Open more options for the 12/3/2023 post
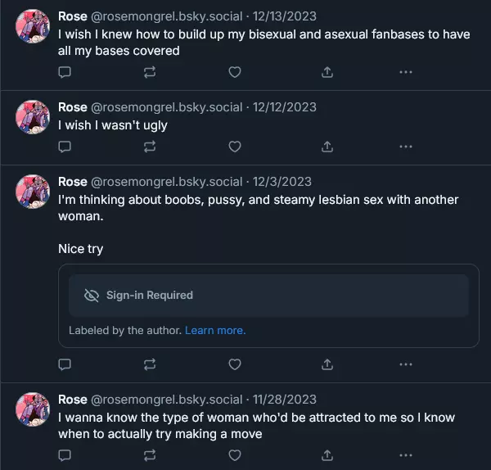The width and height of the screenshot is (491, 470). coord(405,364)
